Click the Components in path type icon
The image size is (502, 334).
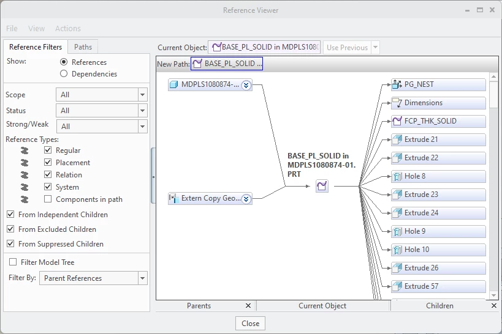point(25,199)
